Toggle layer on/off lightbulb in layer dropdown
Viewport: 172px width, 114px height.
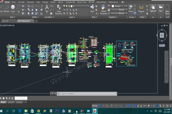coord(64,6)
